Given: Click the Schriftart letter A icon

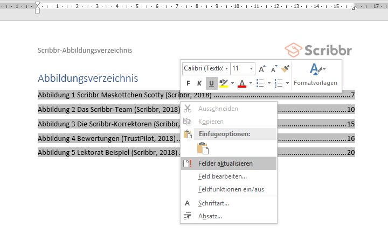Looking at the screenshot, I should pyautogui.click(x=188, y=203).
